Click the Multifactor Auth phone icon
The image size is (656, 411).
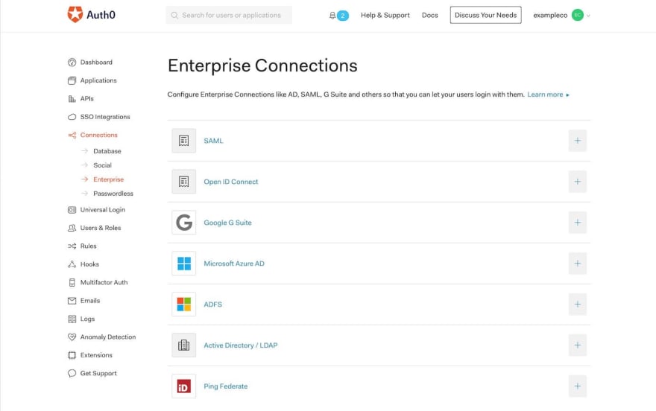coord(72,282)
